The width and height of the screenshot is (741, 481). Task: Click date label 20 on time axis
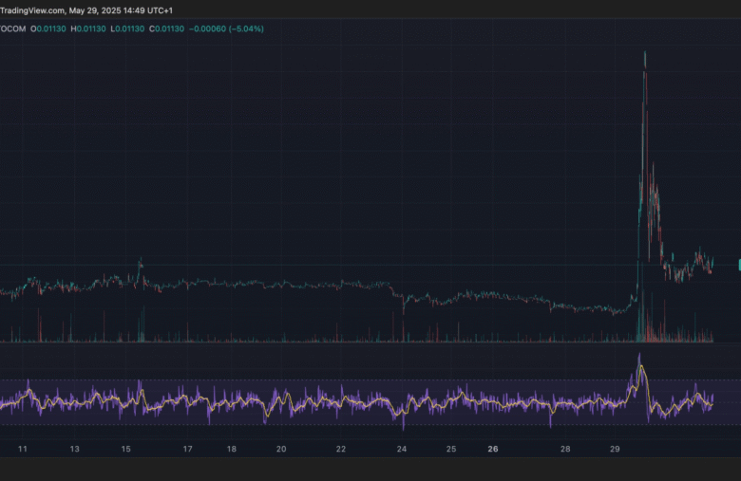click(281, 449)
